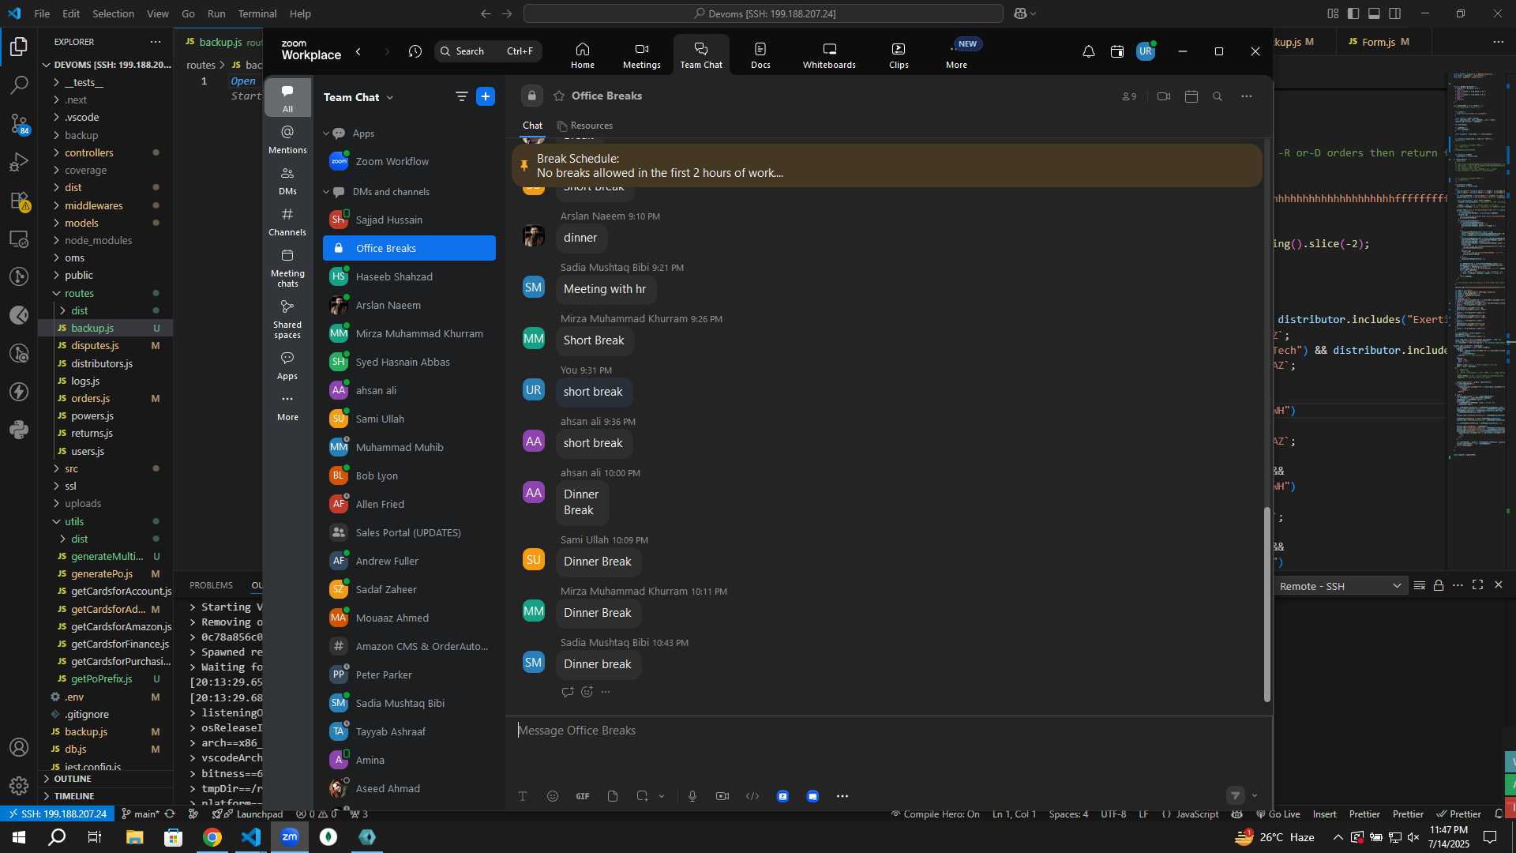This screenshot has height=853, width=1516.
Task: Click Zoom history clock icon
Action: [415, 51]
